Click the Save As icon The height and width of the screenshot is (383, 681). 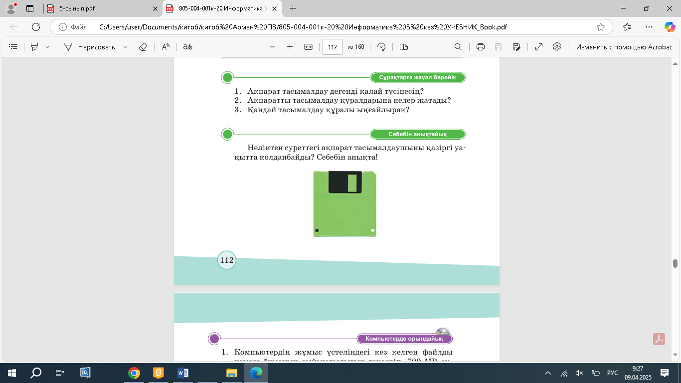click(516, 47)
